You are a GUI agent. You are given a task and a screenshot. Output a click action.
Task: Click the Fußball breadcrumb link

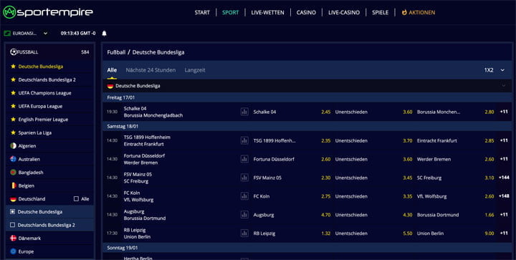coord(116,52)
